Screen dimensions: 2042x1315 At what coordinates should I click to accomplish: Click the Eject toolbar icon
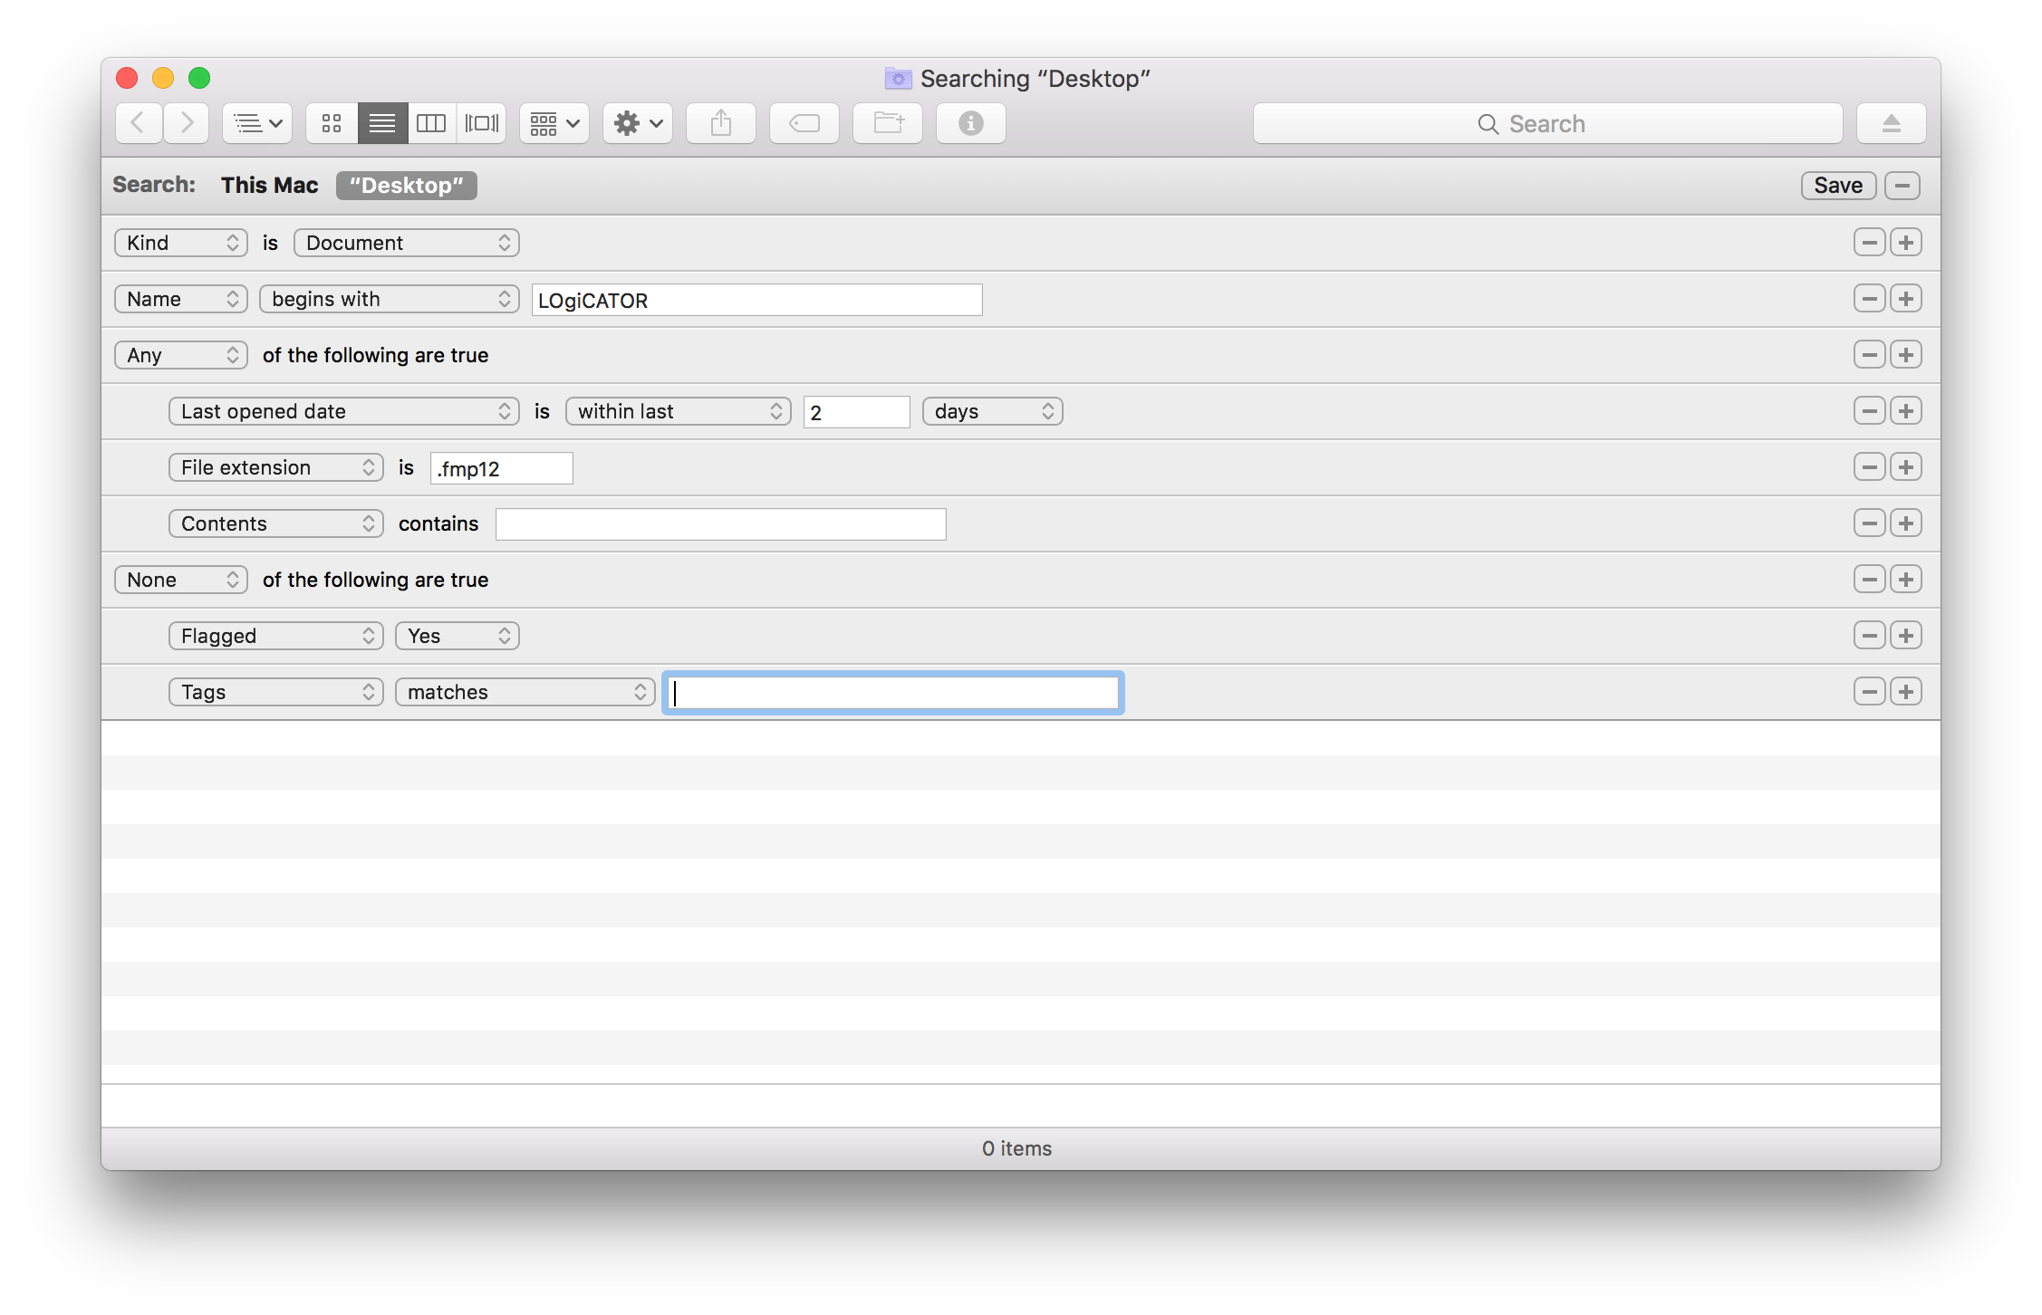pyautogui.click(x=1892, y=123)
